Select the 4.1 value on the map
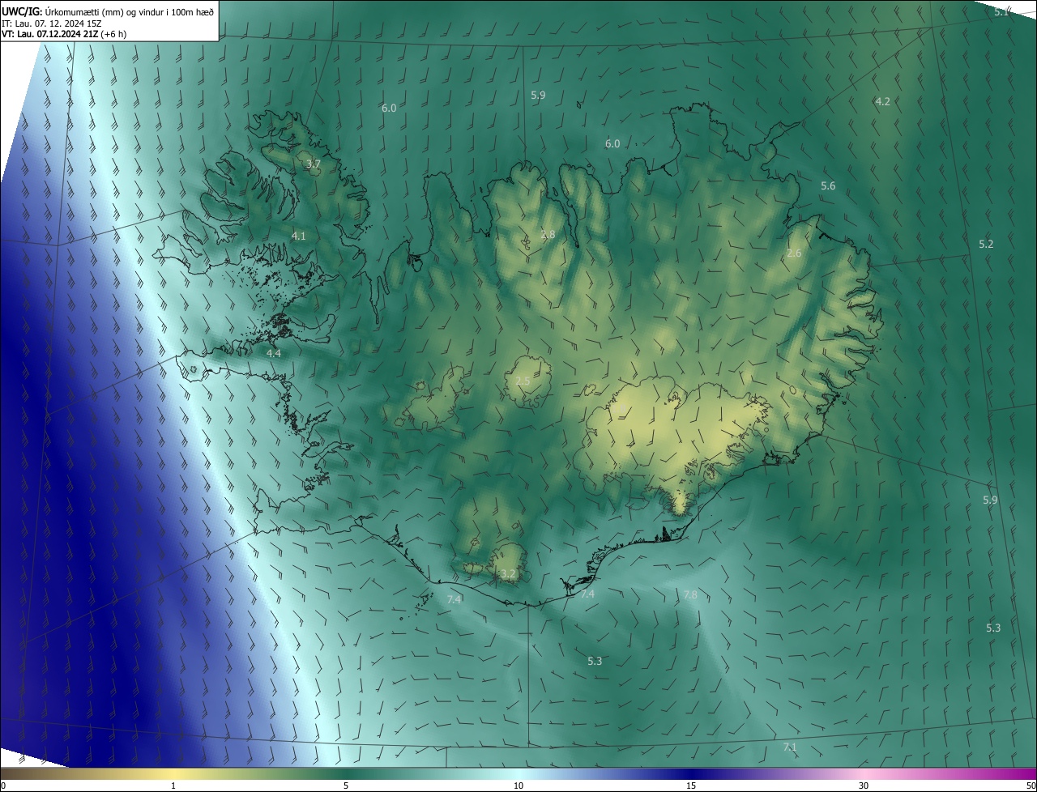This screenshot has width=1037, height=792. [x=299, y=236]
